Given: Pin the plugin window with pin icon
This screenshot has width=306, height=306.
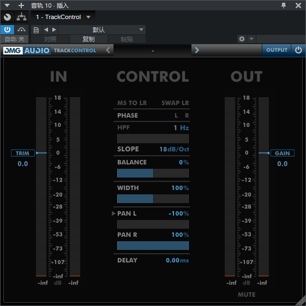Looking at the screenshot, I should click(284, 5).
